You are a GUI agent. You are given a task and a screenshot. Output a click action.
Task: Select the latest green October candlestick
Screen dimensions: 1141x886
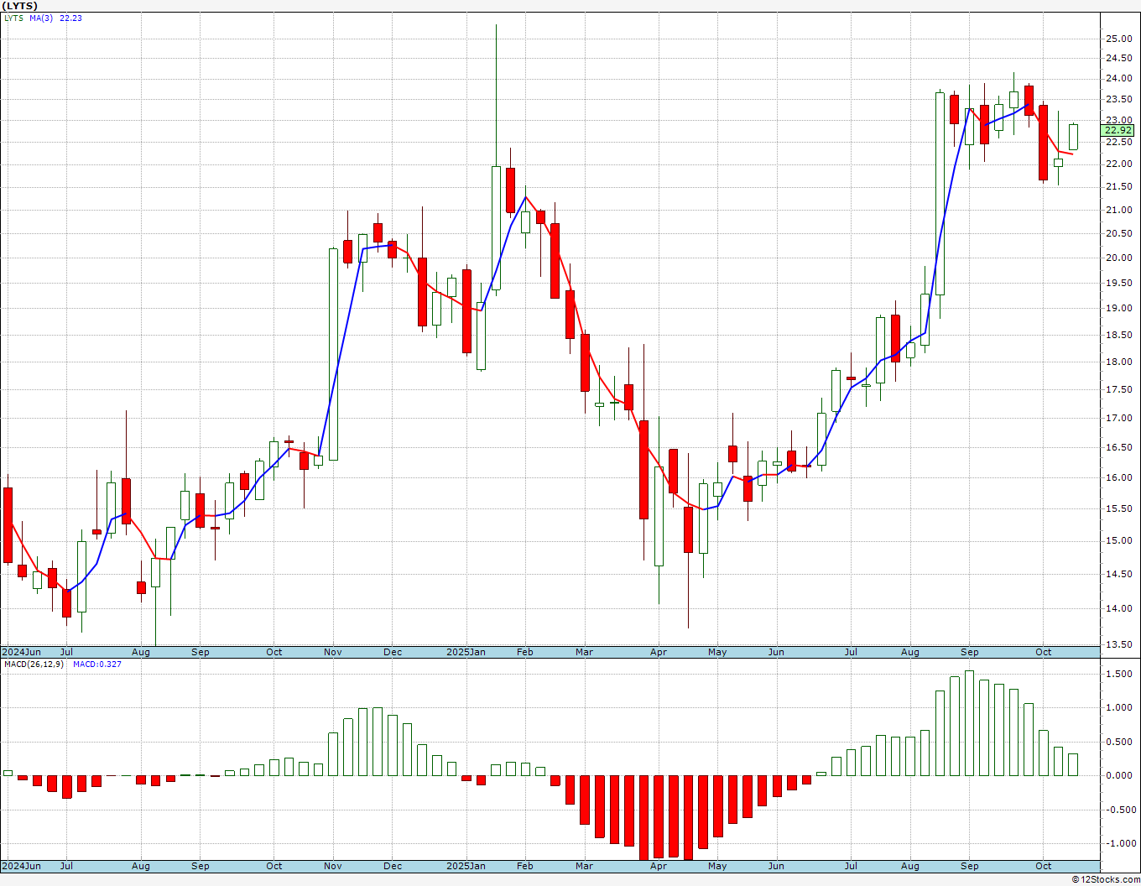pos(1073,137)
